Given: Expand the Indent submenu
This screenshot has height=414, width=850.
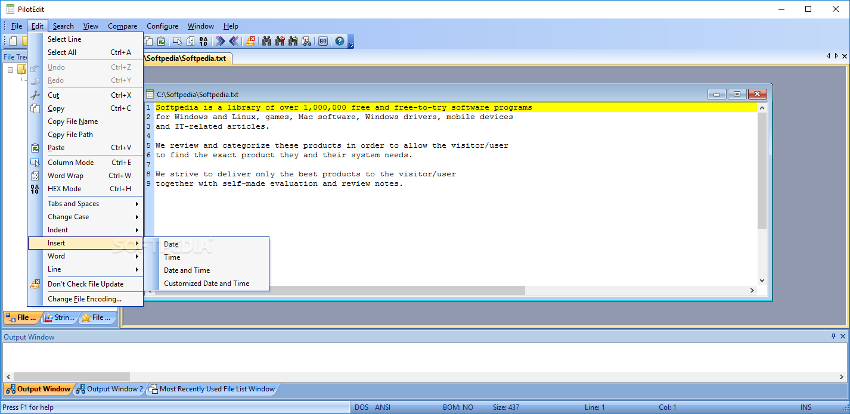Looking at the screenshot, I should tap(85, 230).
